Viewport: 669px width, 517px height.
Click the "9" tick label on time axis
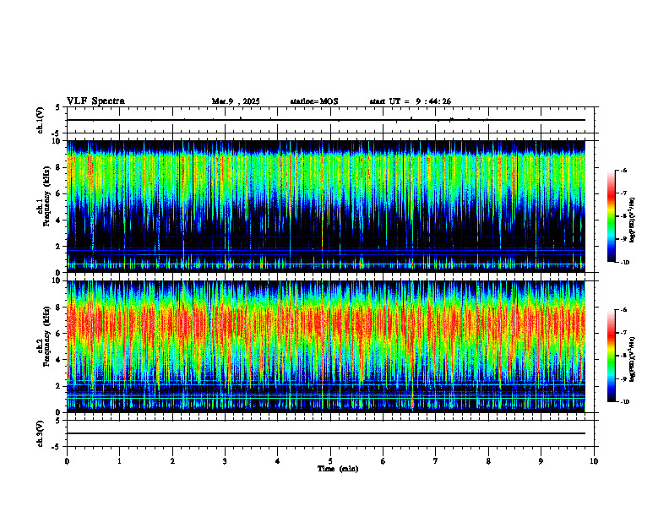click(541, 461)
